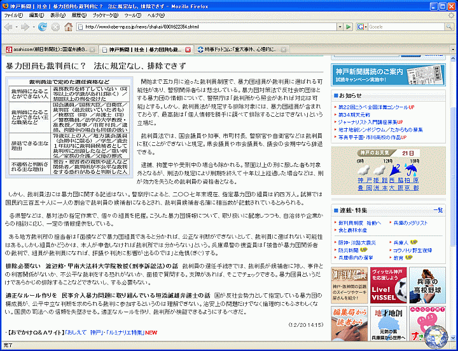Viewport: 458px width, 351px height.
Task: Open the ファイル(F) menu
Action: (12, 15)
